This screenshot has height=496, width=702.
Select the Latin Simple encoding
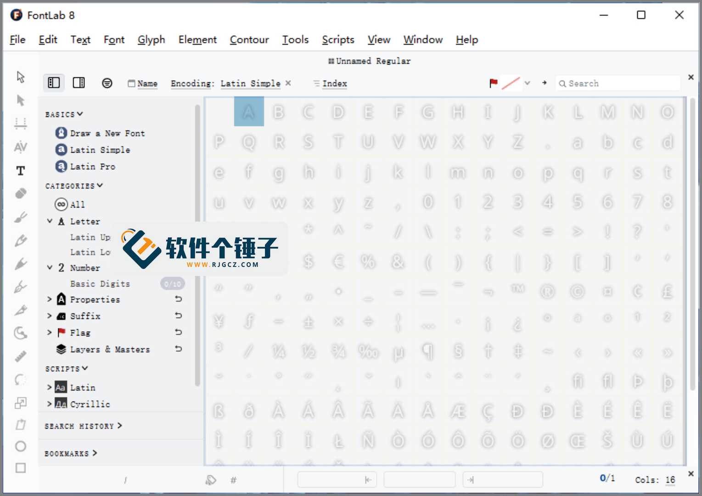pyautogui.click(x=93, y=150)
